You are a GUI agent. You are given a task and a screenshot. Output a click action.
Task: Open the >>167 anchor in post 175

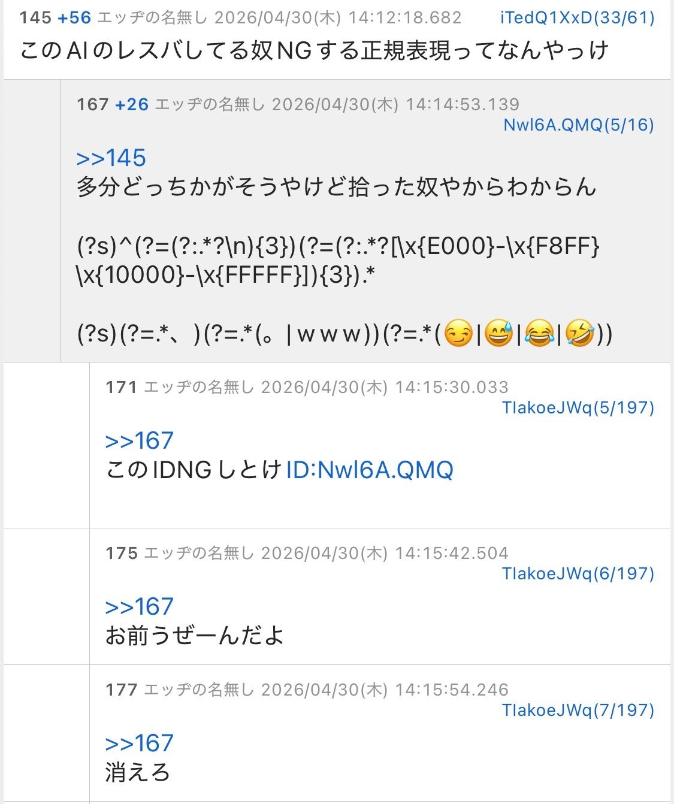tap(140, 607)
